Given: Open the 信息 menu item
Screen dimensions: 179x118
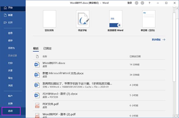Looking at the screenshot, I should 10,33.
